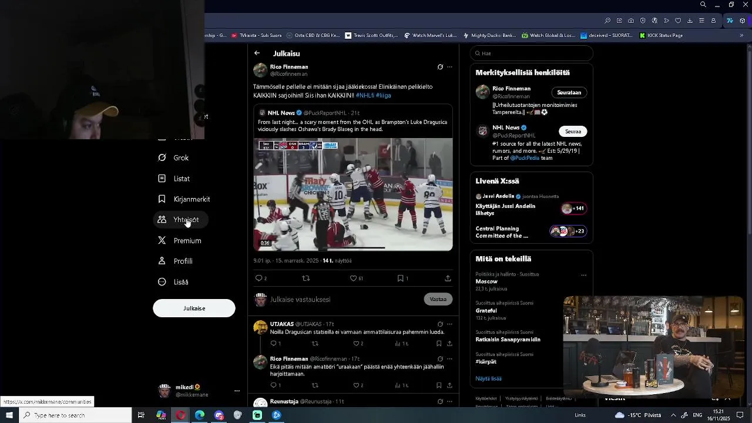
Task: Bookmark the main post
Action: tap(402, 278)
